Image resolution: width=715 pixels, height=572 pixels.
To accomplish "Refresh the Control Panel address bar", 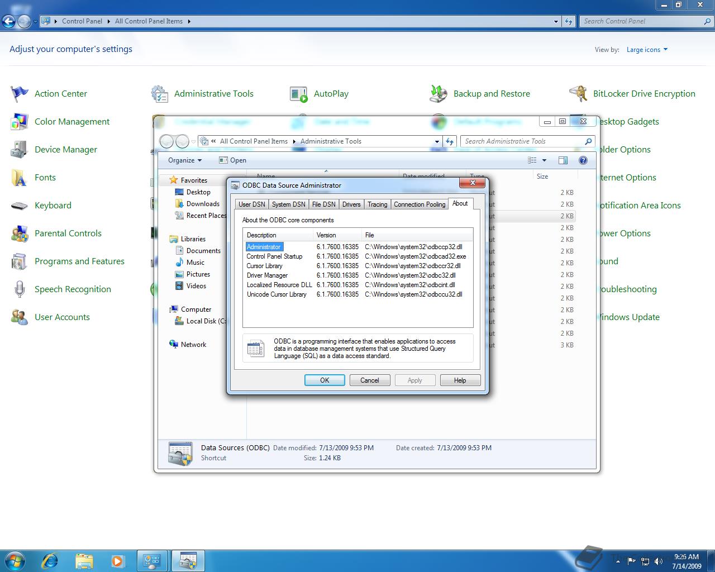I will point(569,21).
